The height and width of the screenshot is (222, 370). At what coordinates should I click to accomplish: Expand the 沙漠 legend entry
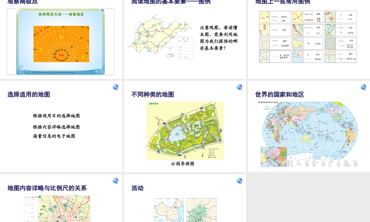click(341, 41)
